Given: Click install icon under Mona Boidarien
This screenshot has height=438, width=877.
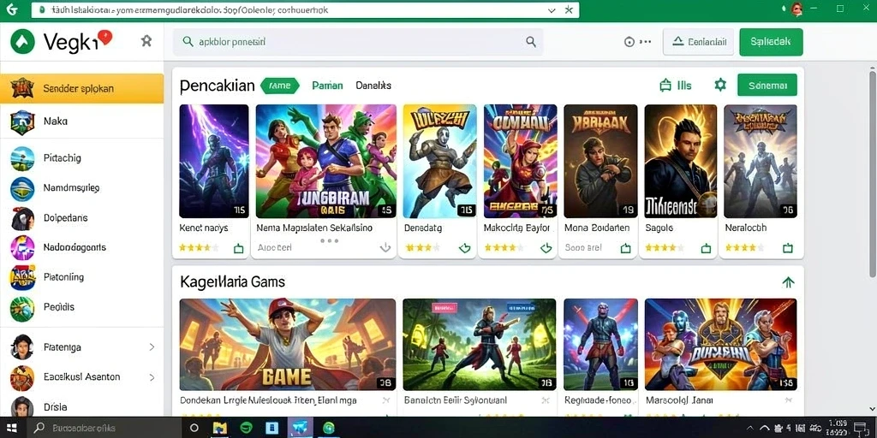Looking at the screenshot, I should (626, 248).
